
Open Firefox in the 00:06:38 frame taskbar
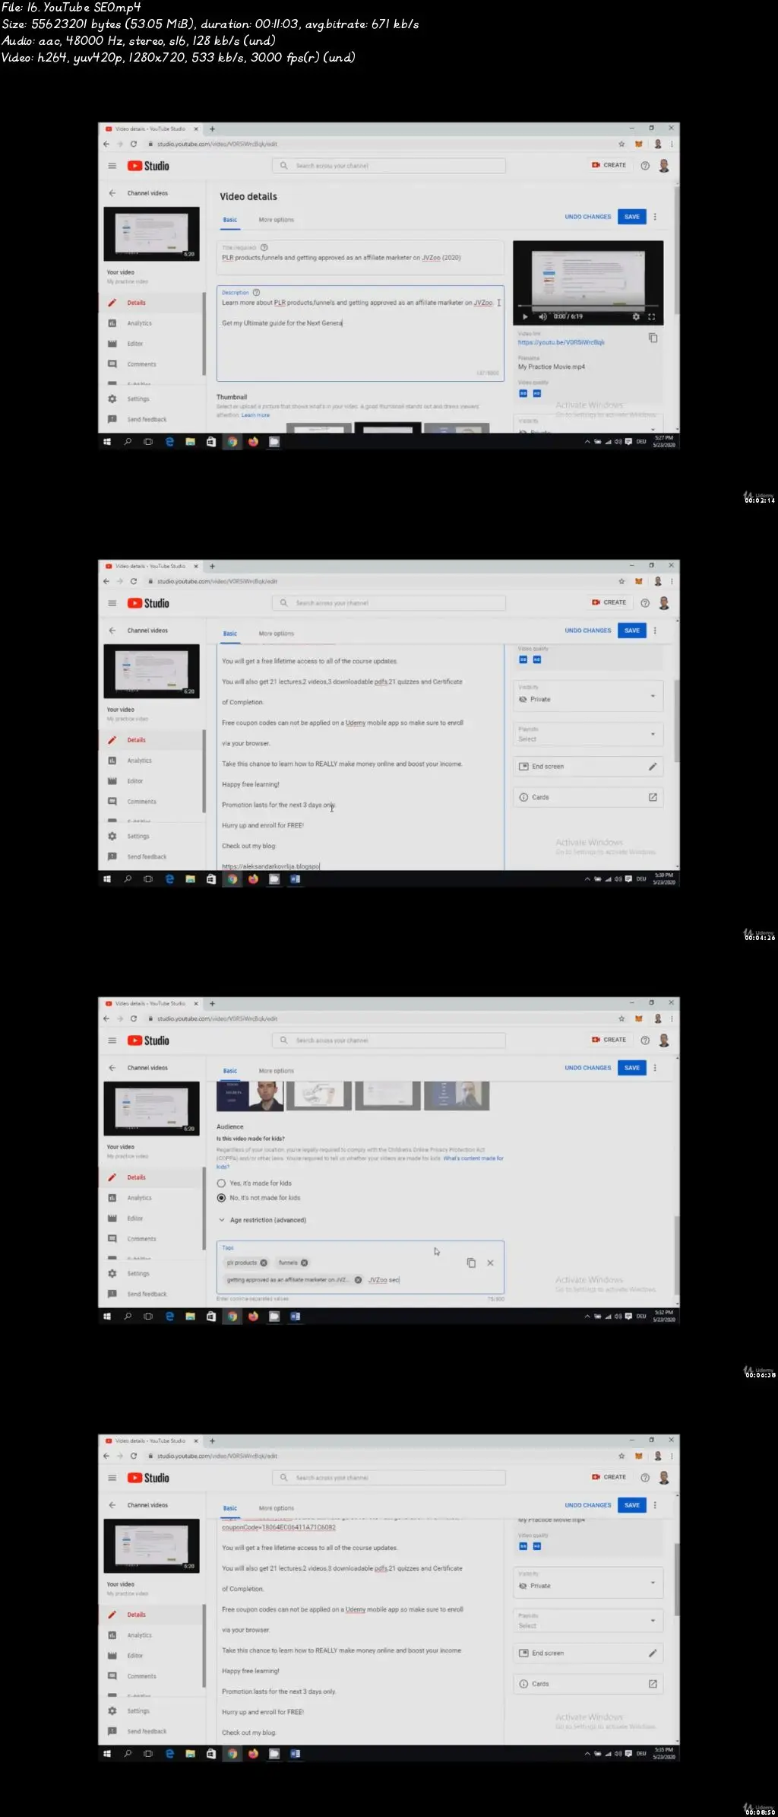coord(253,1317)
